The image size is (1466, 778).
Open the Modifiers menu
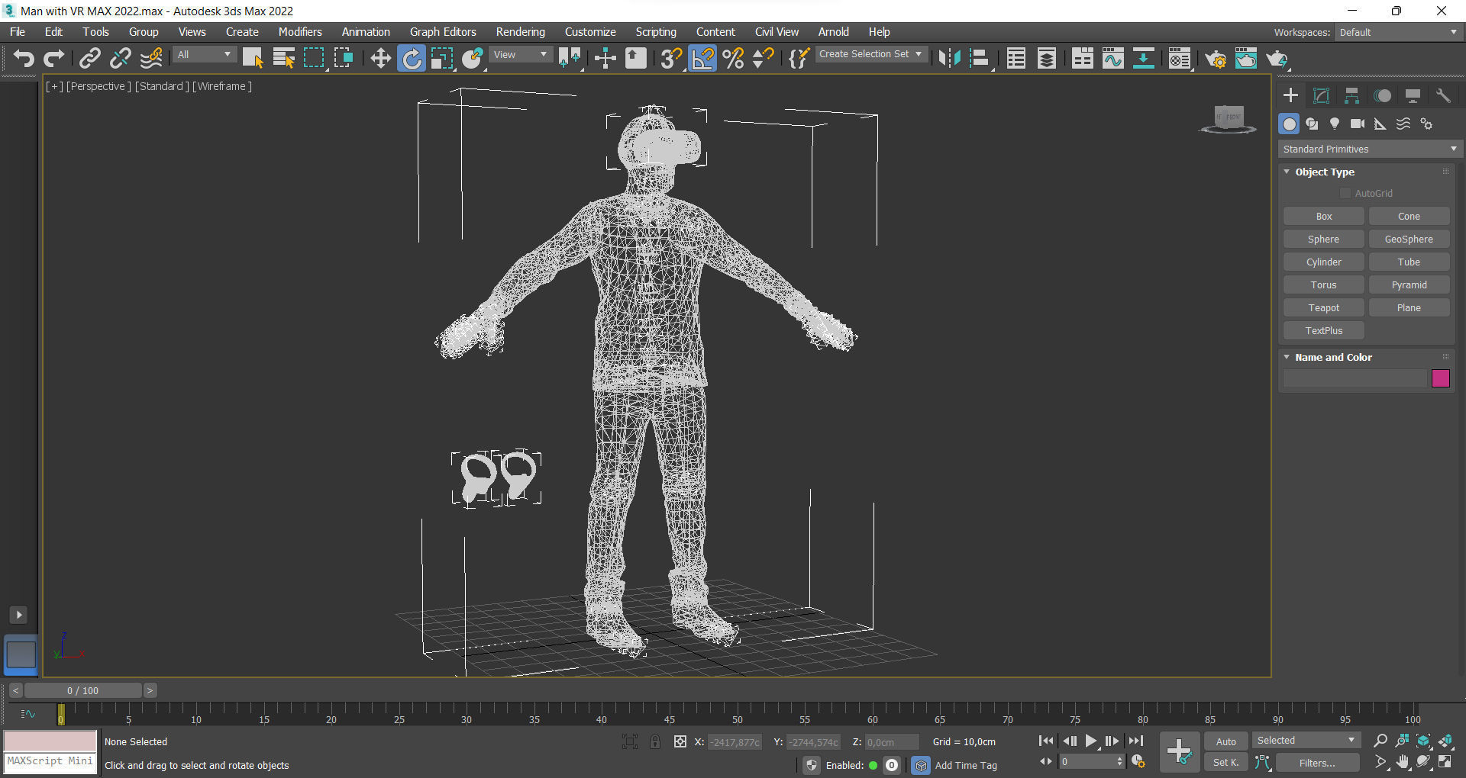(300, 32)
